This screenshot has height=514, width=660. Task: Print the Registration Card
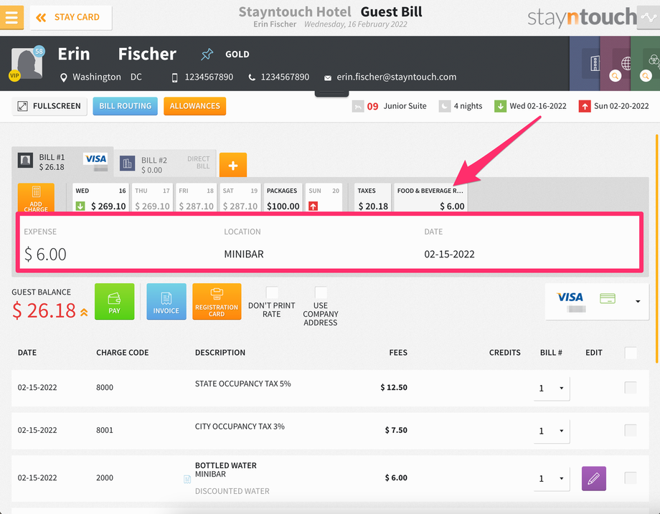(217, 302)
